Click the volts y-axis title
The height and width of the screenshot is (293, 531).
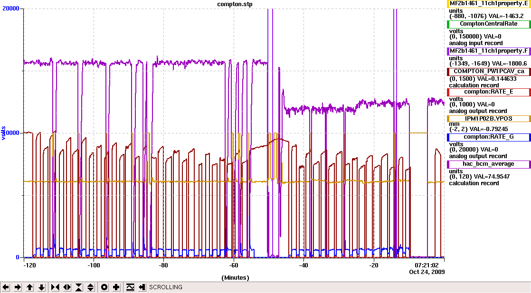click(3, 133)
